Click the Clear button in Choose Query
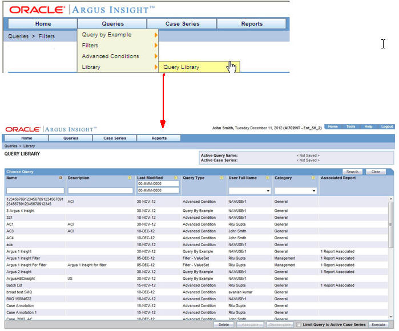Image resolution: width=399 pixels, height=331 pixels. click(376, 171)
